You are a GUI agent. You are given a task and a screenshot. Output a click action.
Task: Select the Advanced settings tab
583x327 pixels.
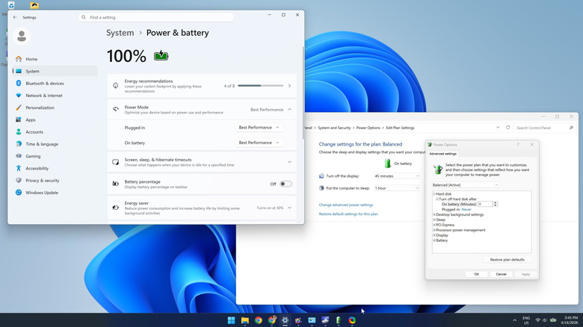point(442,154)
